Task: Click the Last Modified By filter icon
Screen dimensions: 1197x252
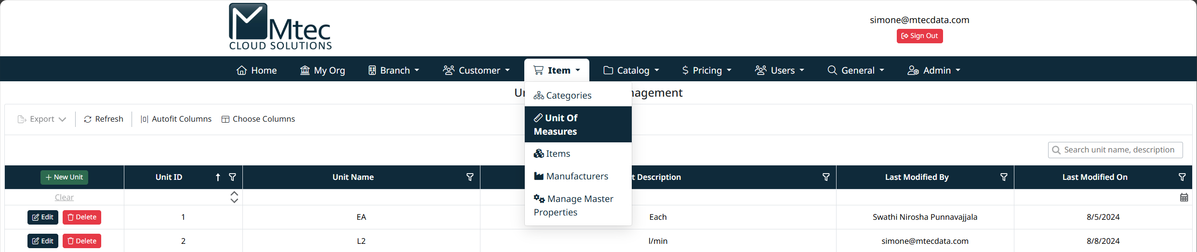Action: point(1004,177)
